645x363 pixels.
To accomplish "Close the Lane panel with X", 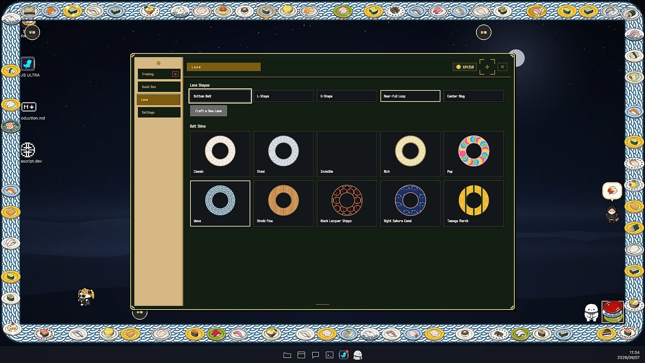I will (502, 67).
